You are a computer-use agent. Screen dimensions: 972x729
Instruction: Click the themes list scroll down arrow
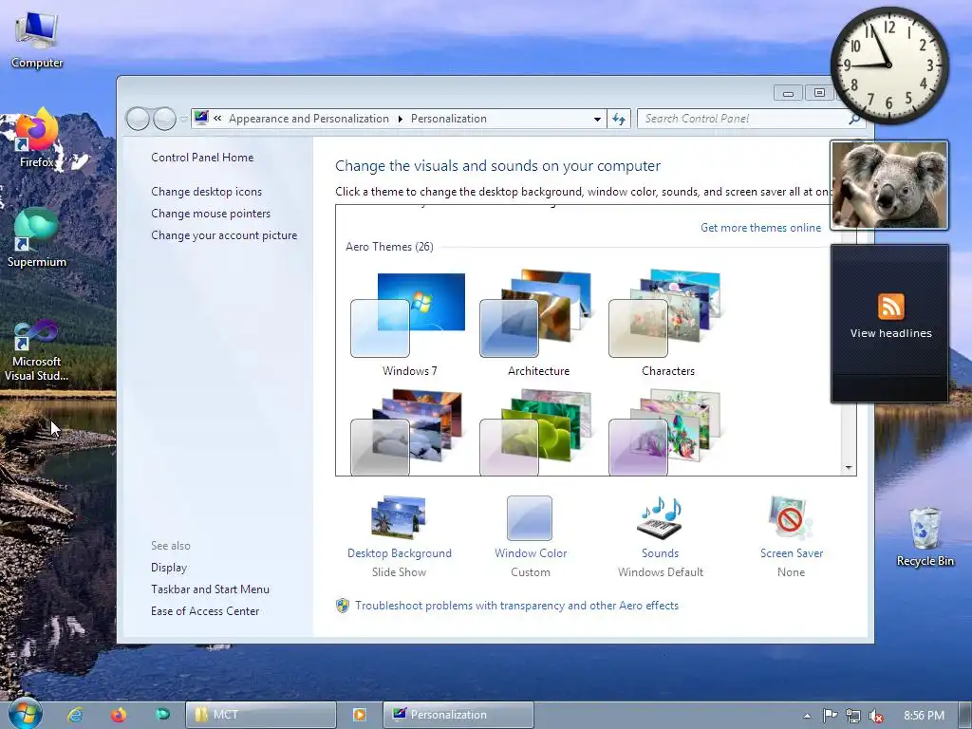pos(849,467)
